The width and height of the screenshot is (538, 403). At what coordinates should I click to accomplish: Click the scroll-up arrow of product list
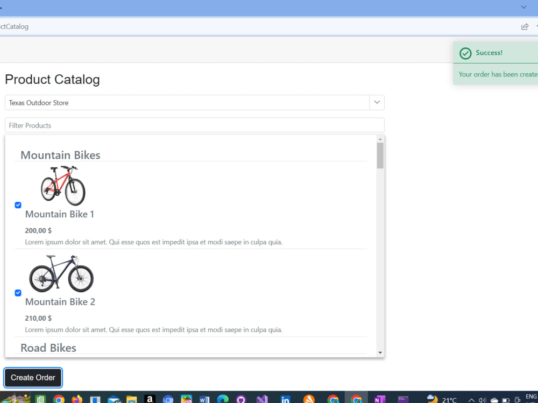(380, 139)
